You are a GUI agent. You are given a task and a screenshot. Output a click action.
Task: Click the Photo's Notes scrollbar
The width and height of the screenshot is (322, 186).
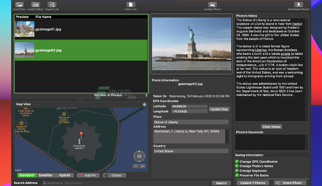click(x=306, y=70)
